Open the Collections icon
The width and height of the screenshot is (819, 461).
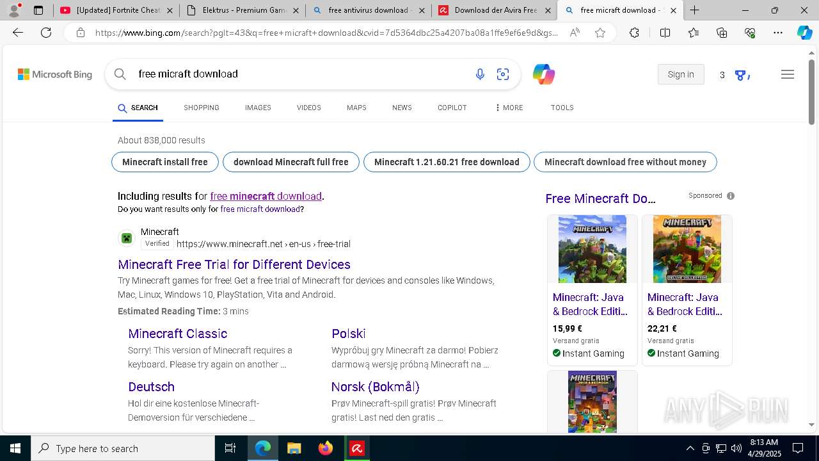pos(722,33)
